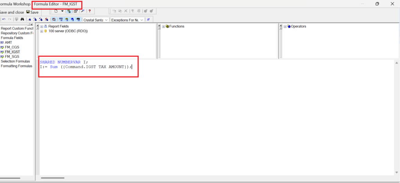Click the Redo arrow icon
Screen dimensions: 400x183
(x=9, y=19)
